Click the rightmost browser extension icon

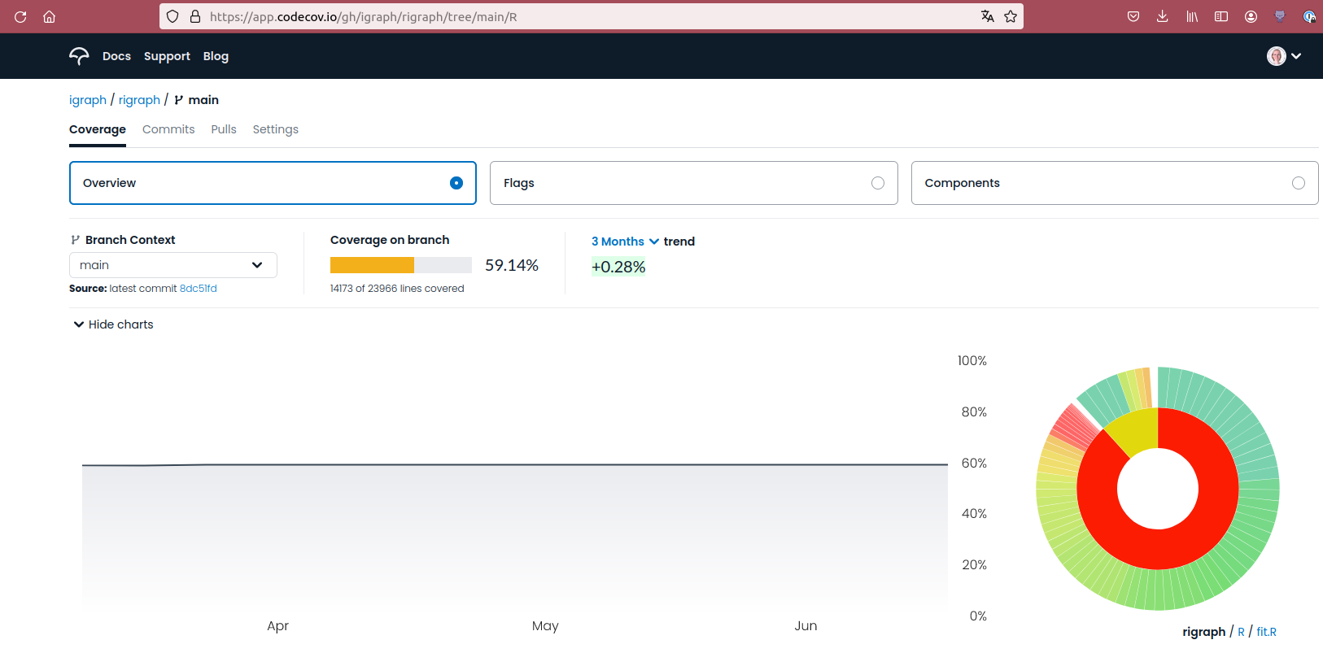1309,16
